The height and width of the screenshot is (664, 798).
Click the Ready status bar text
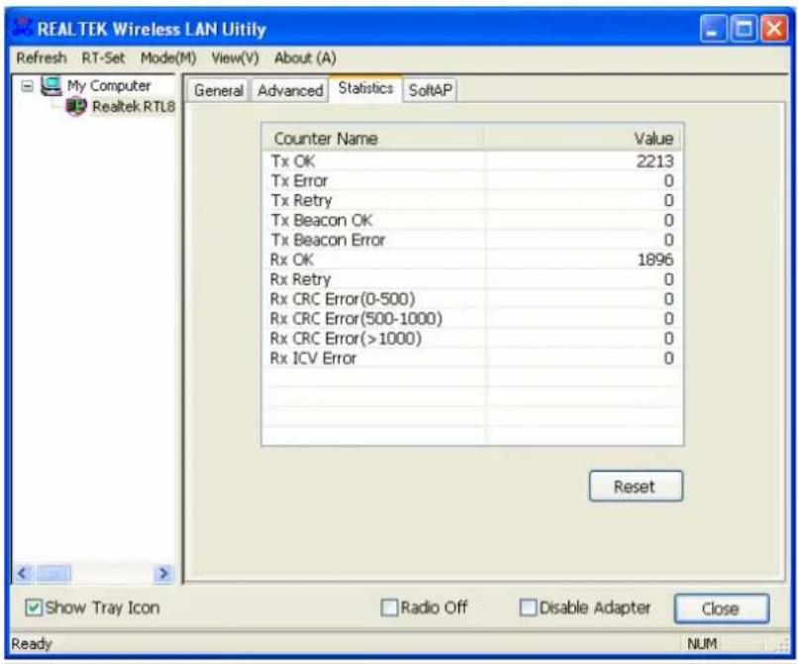(x=32, y=643)
